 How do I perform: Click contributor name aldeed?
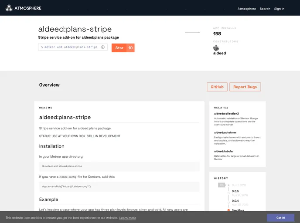(219, 53)
